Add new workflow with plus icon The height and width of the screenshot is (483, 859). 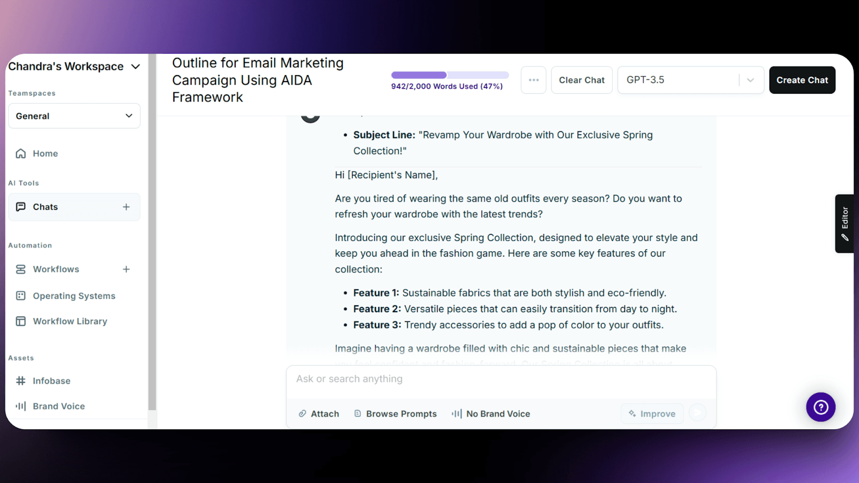click(126, 269)
